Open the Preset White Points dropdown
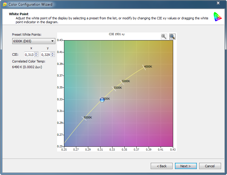This screenshot has width=227, height=175. tap(33, 41)
